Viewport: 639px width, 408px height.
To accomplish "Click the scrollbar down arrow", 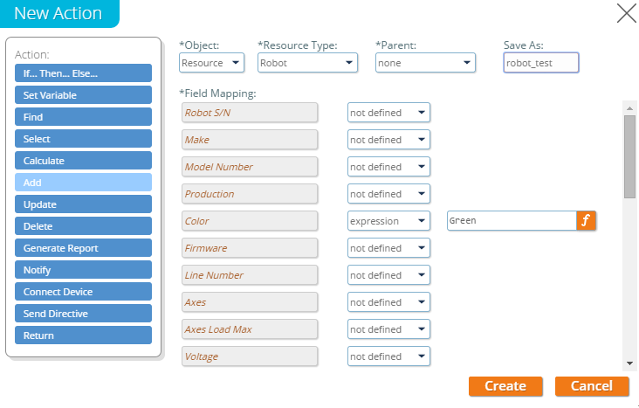I will (629, 363).
